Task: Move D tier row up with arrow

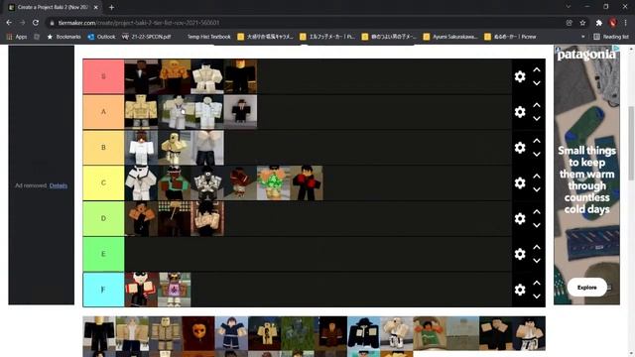Action: tap(537, 211)
